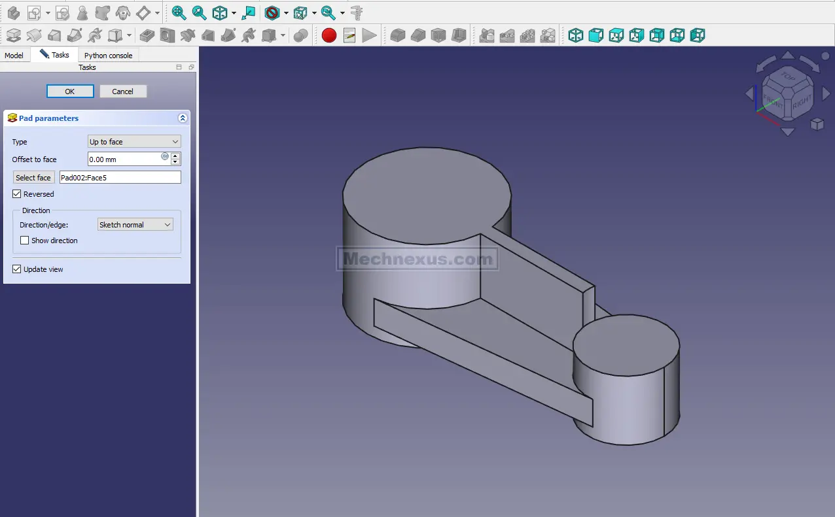The height and width of the screenshot is (517, 835).
Task: Click the Offset to face input field
Action: pyautogui.click(x=124, y=159)
